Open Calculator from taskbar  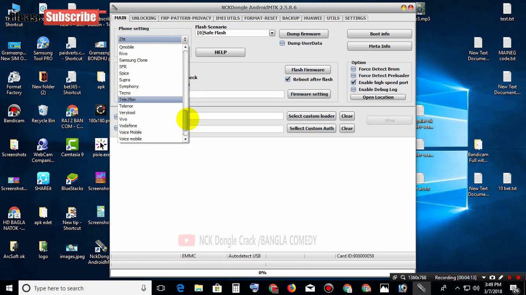pyautogui.click(x=235, y=288)
